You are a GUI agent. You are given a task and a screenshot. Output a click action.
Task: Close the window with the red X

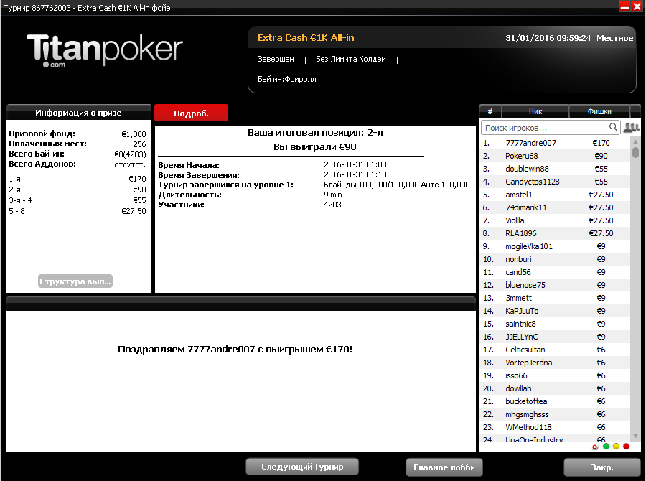(637, 6)
